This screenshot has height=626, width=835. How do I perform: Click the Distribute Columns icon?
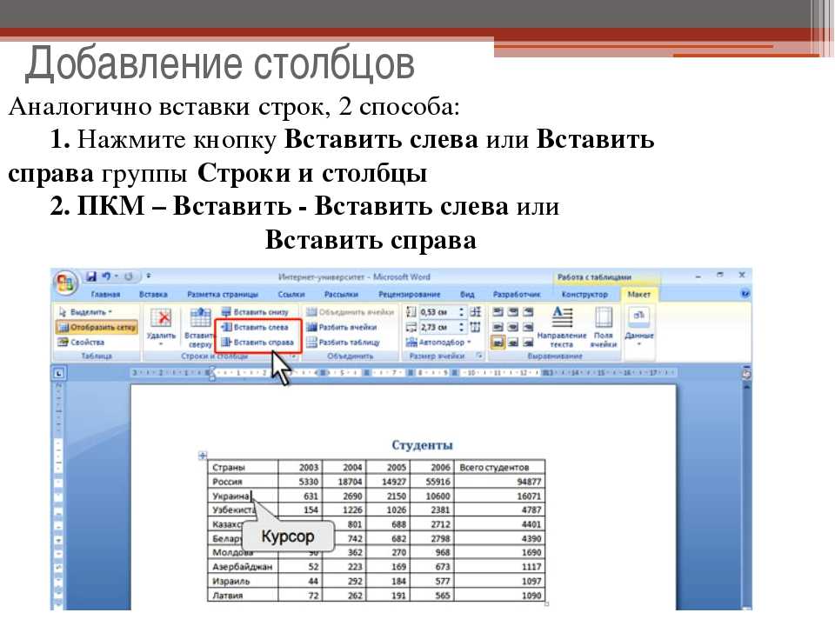coord(475,327)
